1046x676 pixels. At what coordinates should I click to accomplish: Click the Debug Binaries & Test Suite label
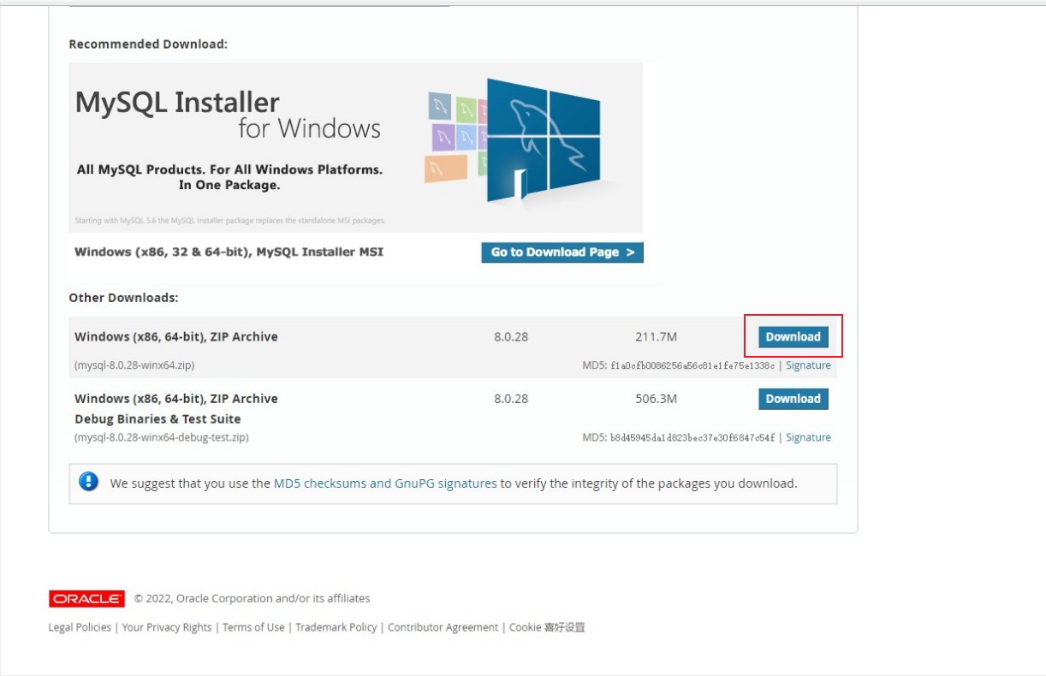[x=157, y=419]
